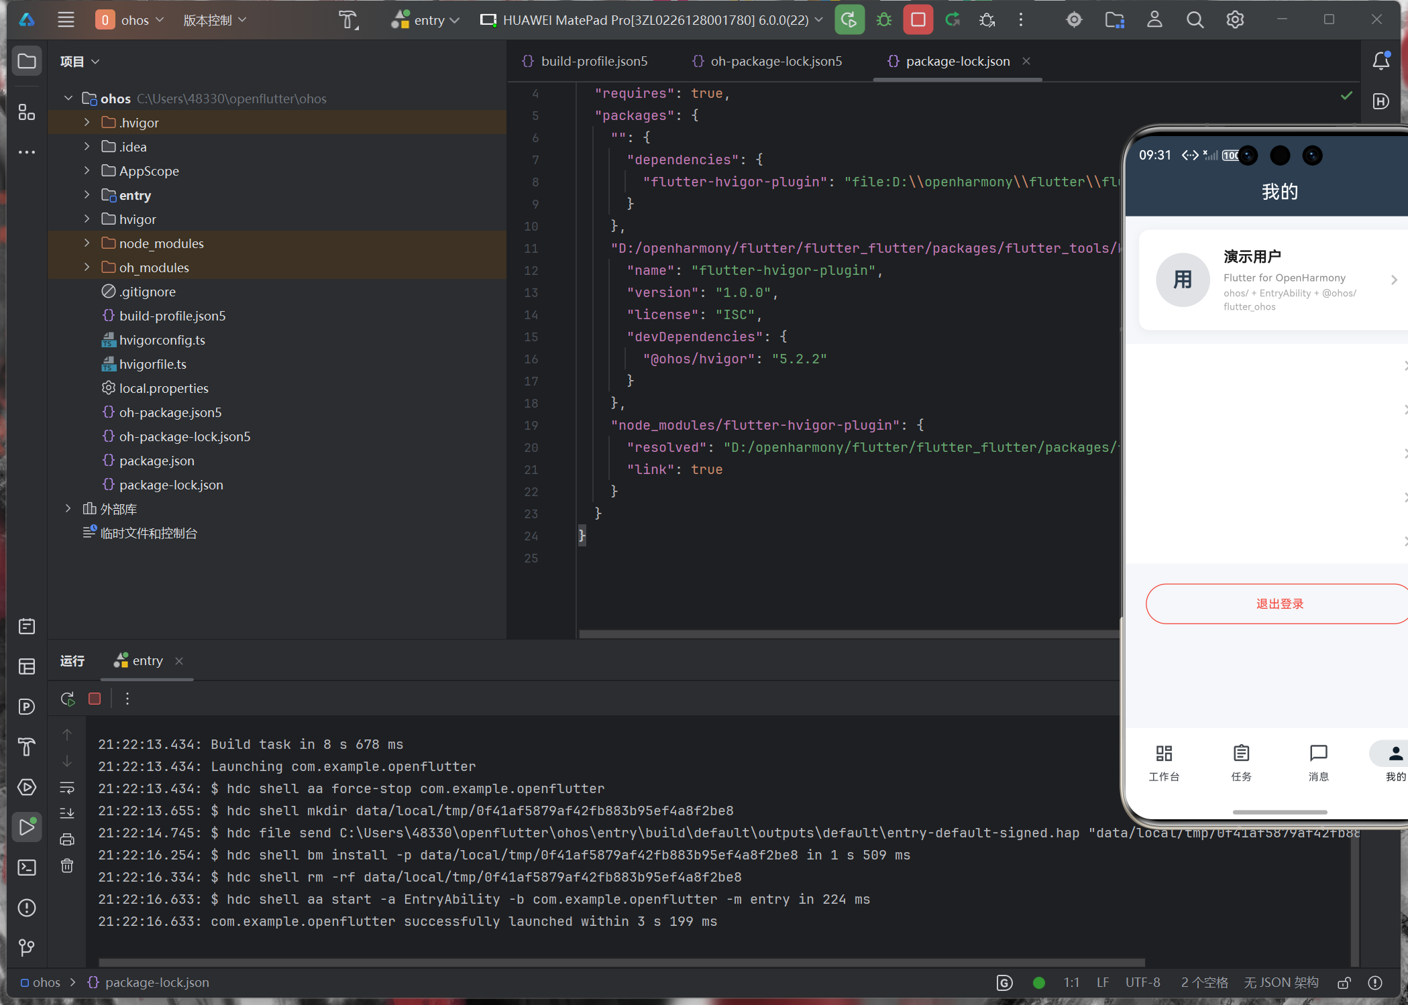Tap the 退出登录 button on the device

coord(1279,604)
